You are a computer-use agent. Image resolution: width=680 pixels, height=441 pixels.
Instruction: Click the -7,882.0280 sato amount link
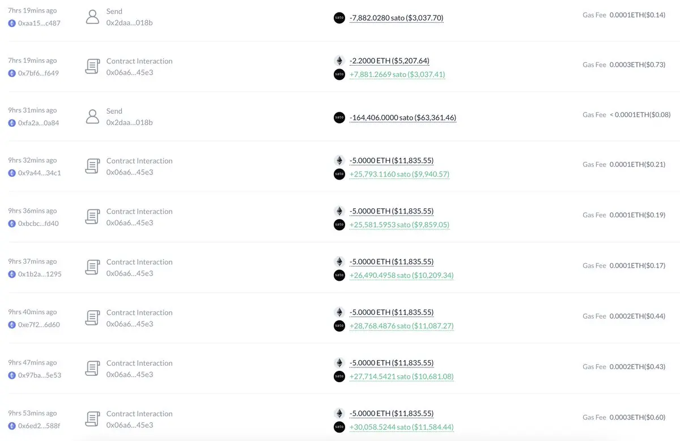pos(397,18)
